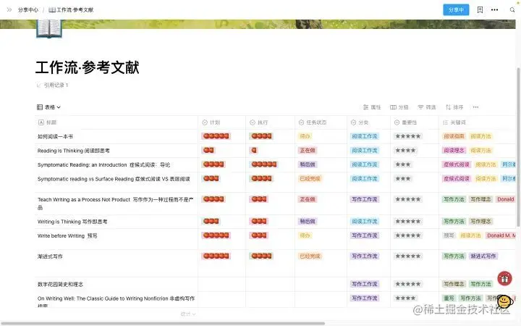
Task: Open the row Symptomatic reading vs Surface Reading
Action: 114,179
